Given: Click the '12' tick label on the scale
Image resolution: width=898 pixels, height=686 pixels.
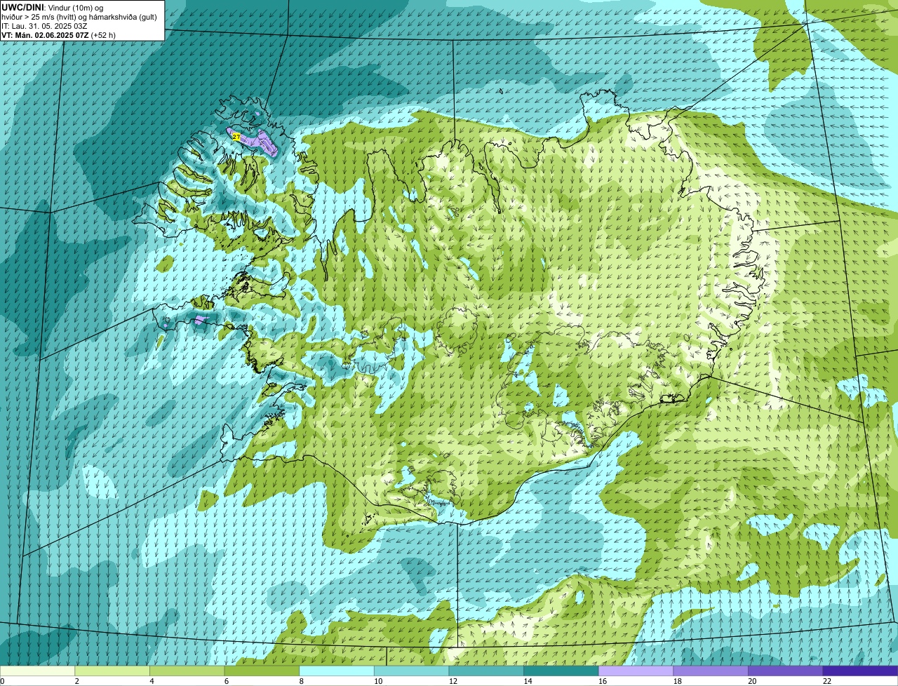Looking at the screenshot, I should [453, 681].
